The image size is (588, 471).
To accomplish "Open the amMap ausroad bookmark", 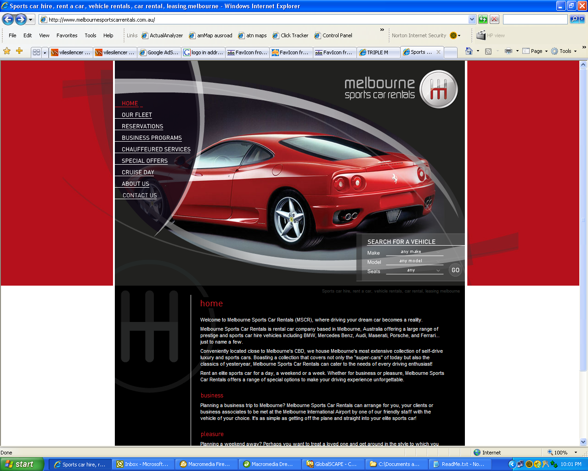I will pos(210,35).
